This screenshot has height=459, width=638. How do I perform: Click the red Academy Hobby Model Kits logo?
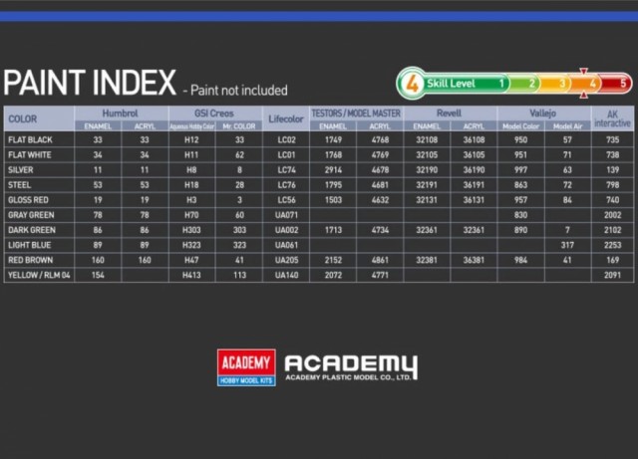point(246,367)
